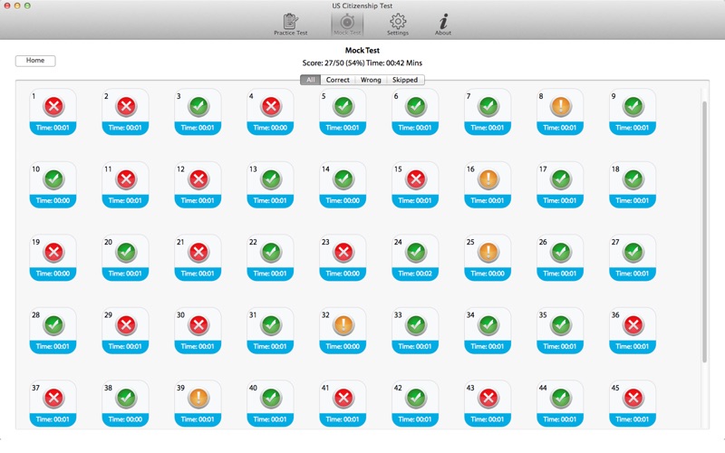Open question 28 correct answer icon
Image resolution: width=725 pixels, height=453 pixels.
pyautogui.click(x=53, y=325)
